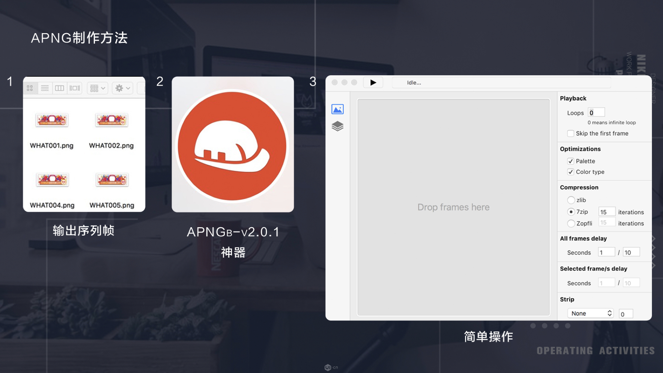Click the red close window button
The height and width of the screenshot is (373, 663).
click(335, 82)
